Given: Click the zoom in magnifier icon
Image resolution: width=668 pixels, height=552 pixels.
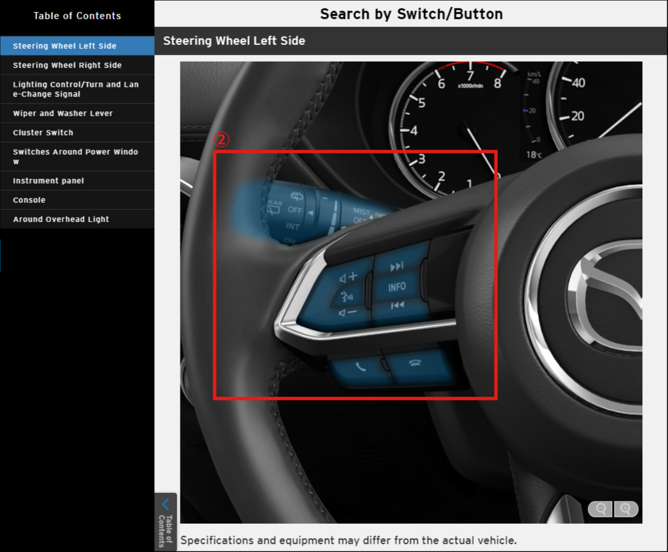Looking at the screenshot, I should click(x=626, y=509).
